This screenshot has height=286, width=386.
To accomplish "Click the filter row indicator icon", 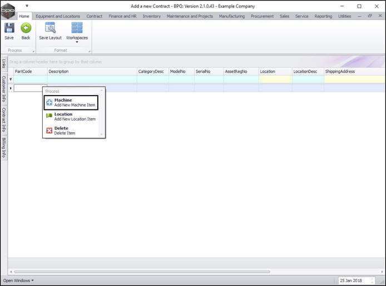I will (x=11, y=79).
